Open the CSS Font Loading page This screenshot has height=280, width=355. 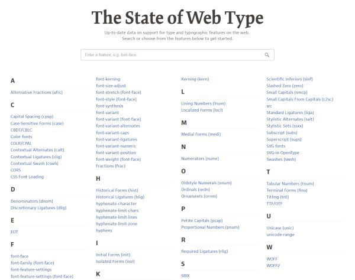[27, 177]
